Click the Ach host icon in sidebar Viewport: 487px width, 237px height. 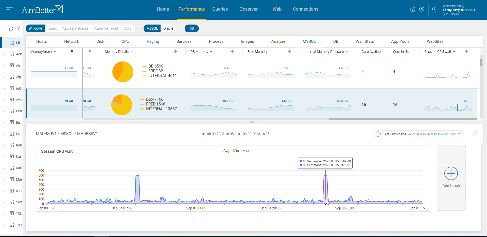12,54
